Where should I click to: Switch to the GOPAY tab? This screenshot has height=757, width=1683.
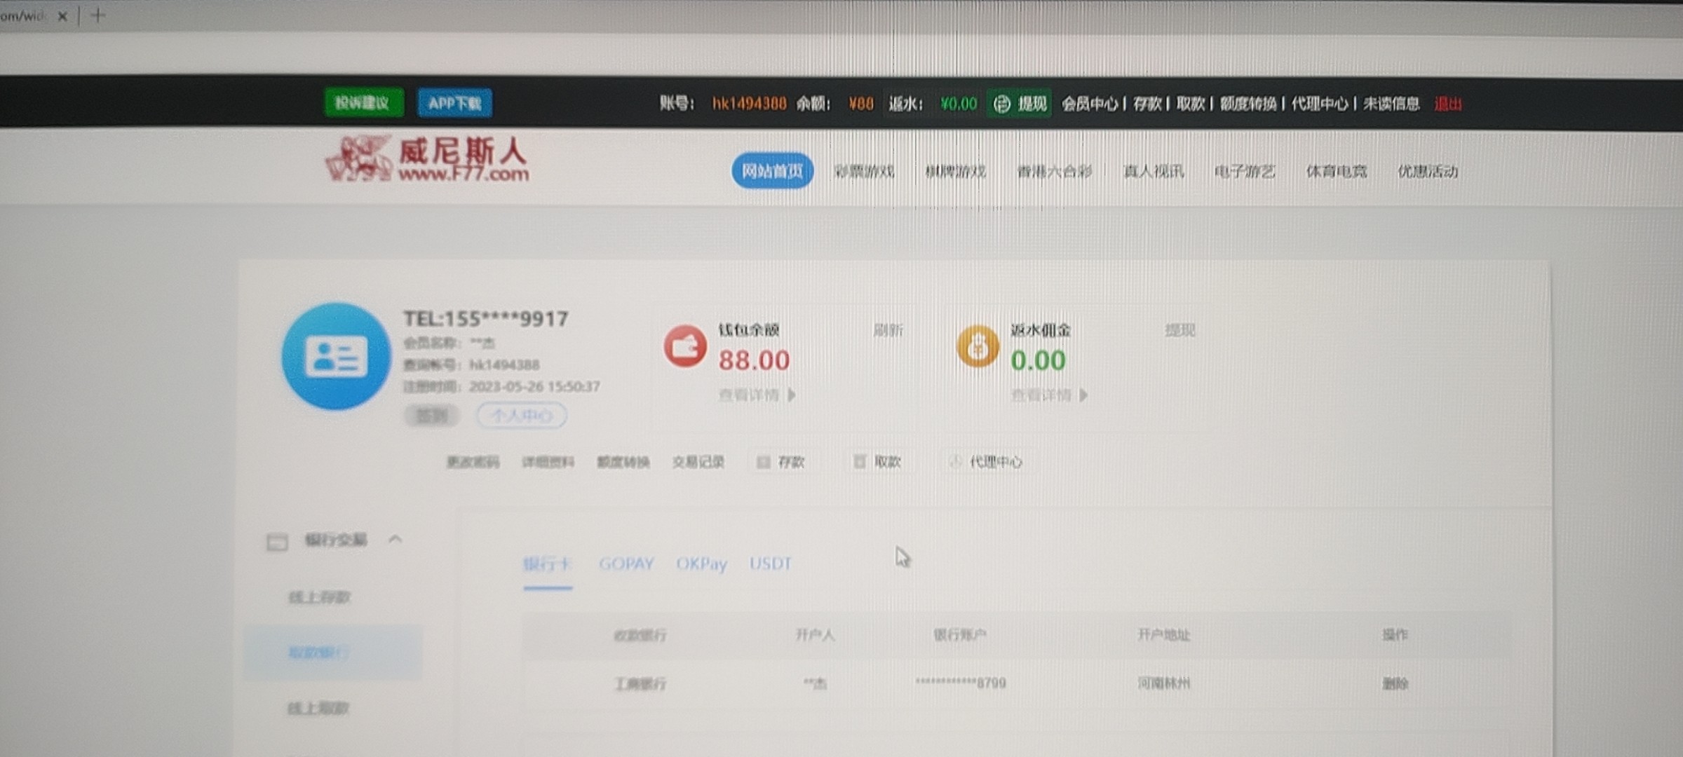(x=626, y=564)
